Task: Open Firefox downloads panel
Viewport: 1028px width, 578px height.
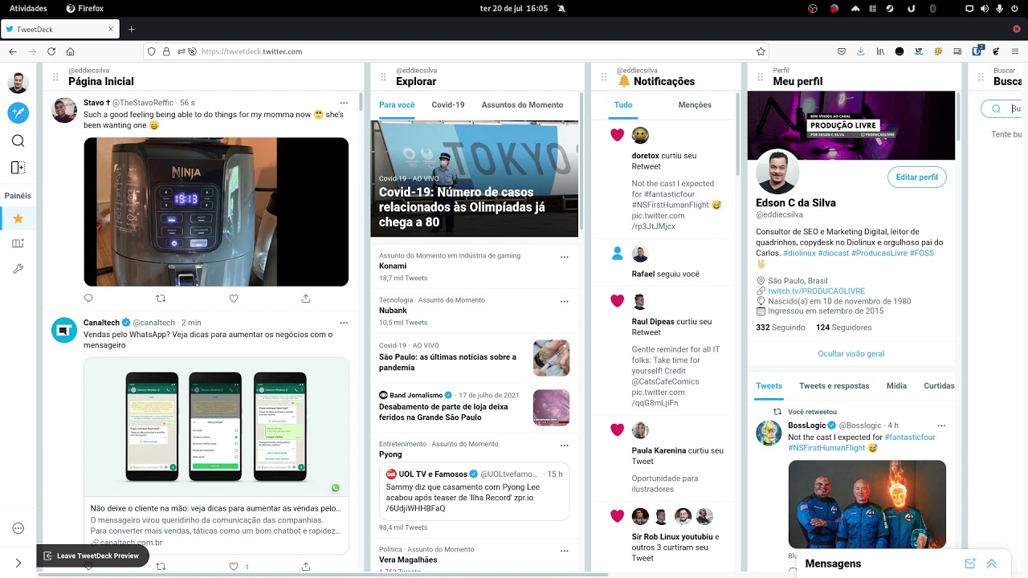Action: coord(861,51)
